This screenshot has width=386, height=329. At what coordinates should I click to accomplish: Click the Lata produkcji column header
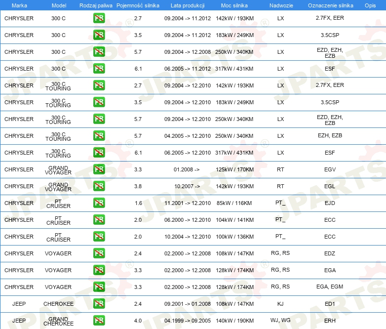tap(188, 5)
